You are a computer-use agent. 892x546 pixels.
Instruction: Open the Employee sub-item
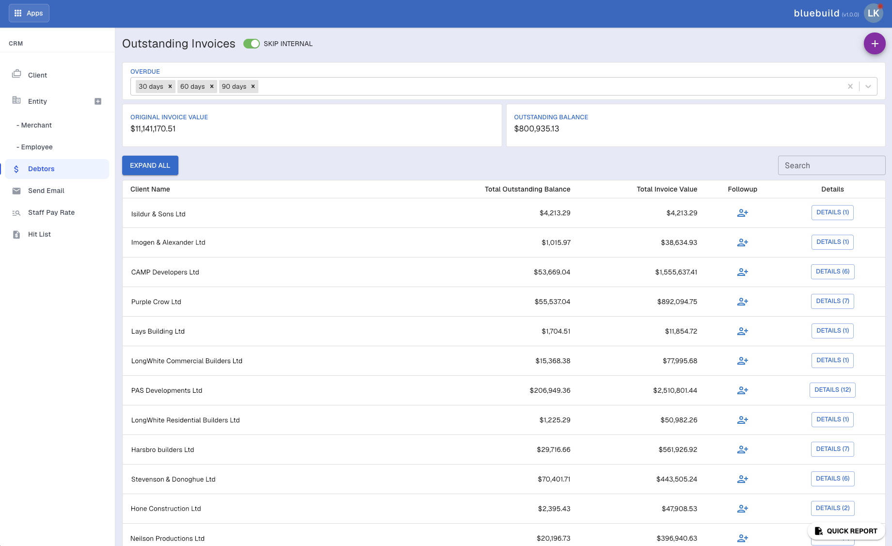[x=34, y=147]
